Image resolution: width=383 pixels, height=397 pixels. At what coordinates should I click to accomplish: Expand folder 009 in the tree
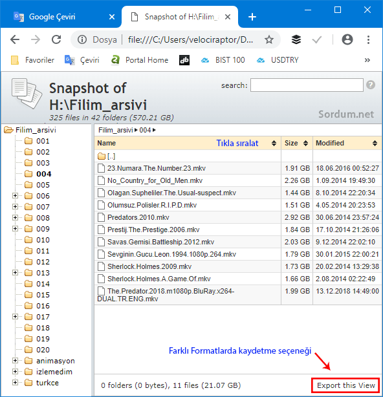coord(15,229)
